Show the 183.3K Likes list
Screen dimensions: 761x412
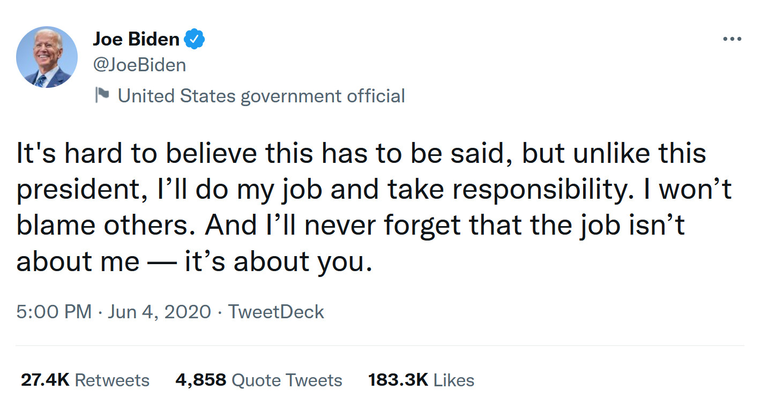(421, 380)
